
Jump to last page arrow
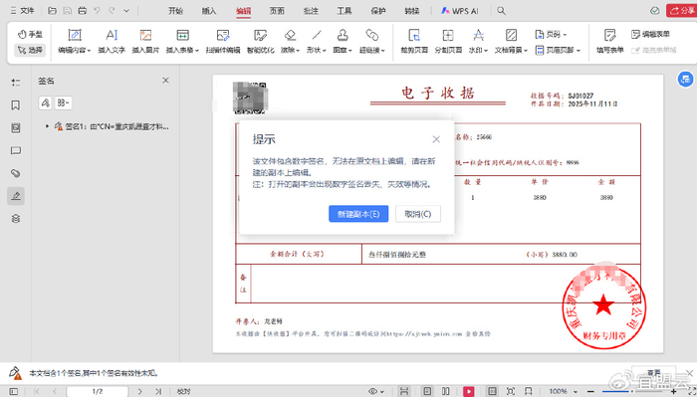(158, 391)
